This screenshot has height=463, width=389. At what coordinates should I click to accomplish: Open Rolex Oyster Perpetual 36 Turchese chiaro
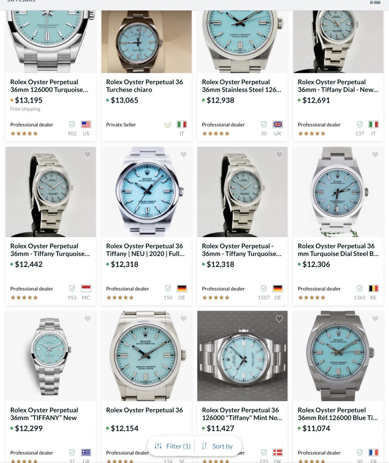tap(144, 86)
